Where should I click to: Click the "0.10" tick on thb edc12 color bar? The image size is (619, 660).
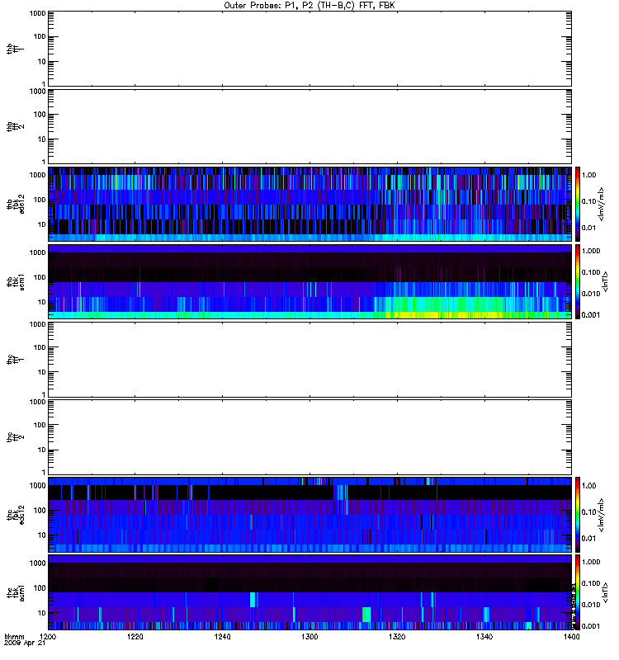589,201
